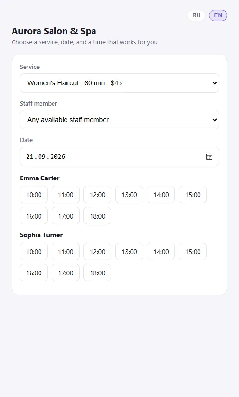The image size is (239, 397).
Task: Book Emma Carter at 10:00
Action: 34,195
